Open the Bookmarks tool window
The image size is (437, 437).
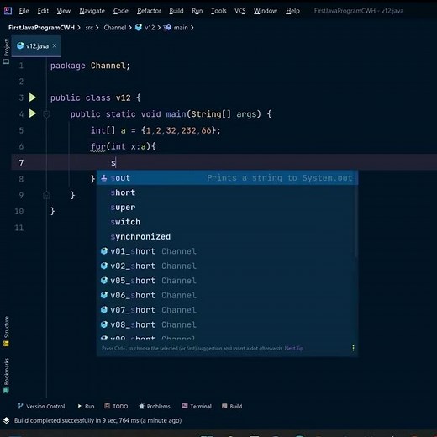(6, 375)
